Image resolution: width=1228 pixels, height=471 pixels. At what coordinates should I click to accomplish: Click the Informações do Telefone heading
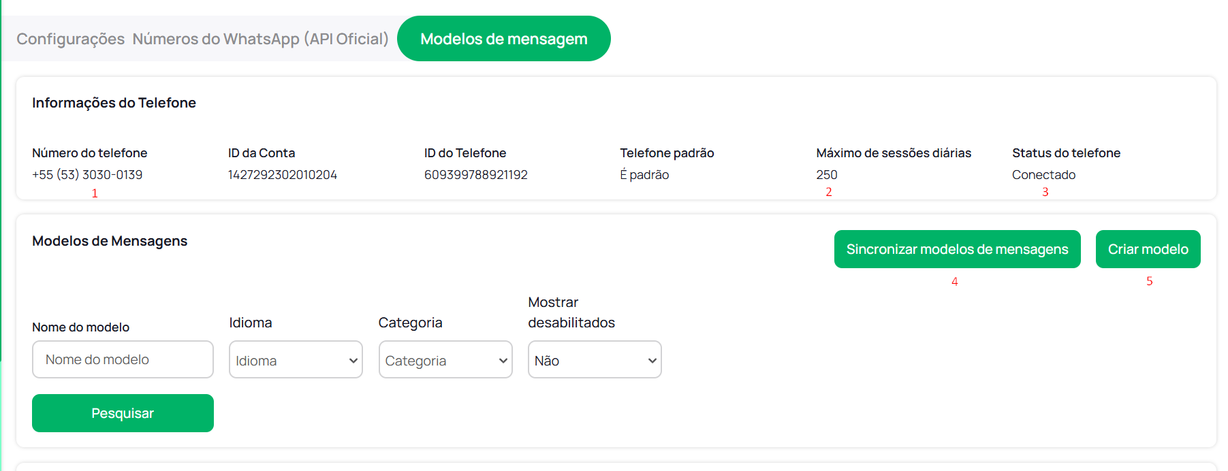(x=114, y=103)
